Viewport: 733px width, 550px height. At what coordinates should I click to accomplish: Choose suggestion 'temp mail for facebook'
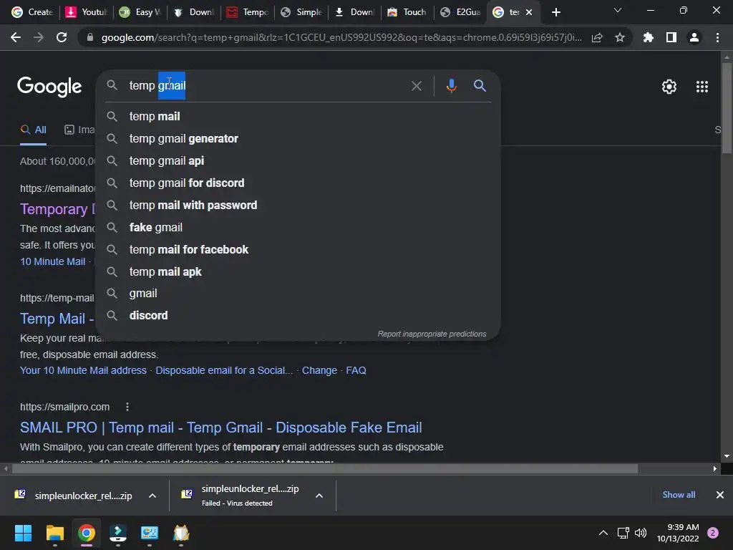[x=298, y=249]
